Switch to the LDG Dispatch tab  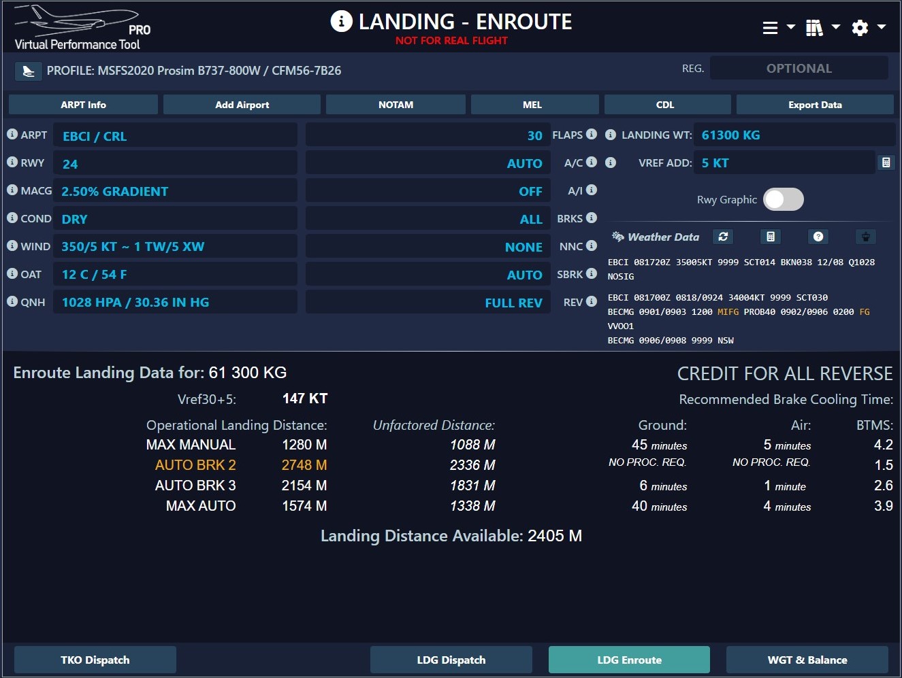[451, 660]
